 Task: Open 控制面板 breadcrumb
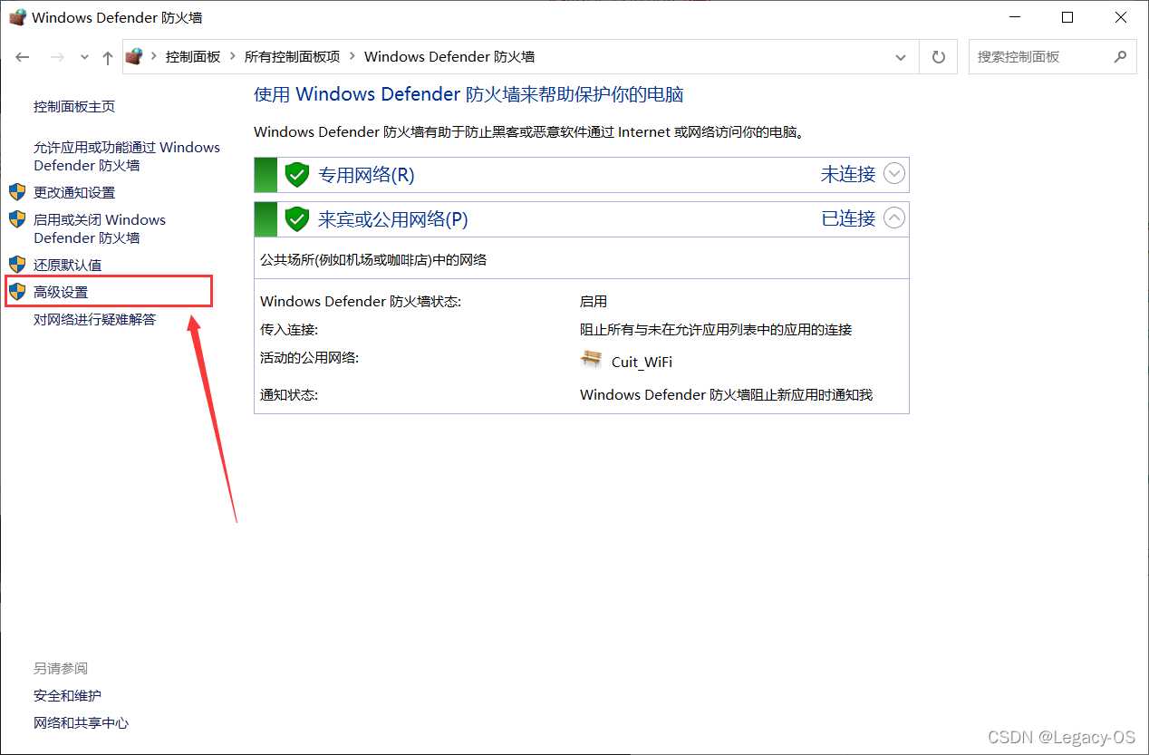[x=193, y=56]
